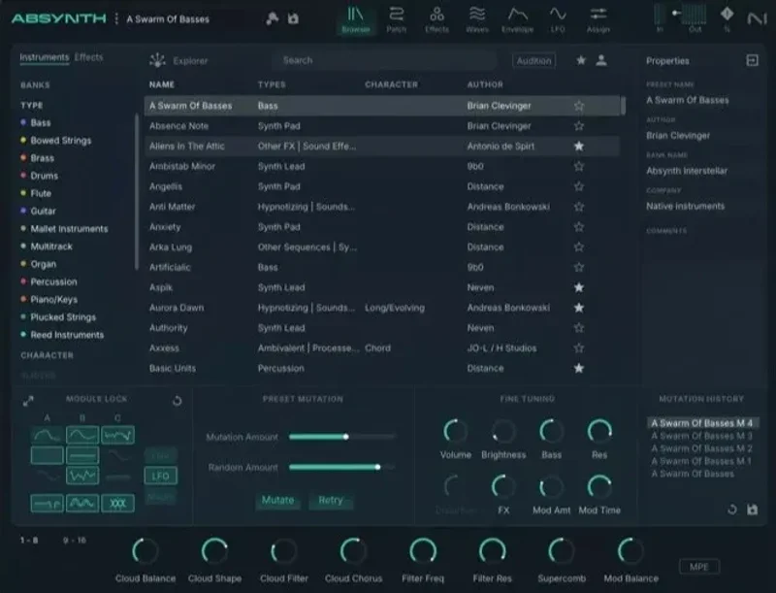Open the Envelope page icon
The height and width of the screenshot is (593, 776).
(517, 19)
